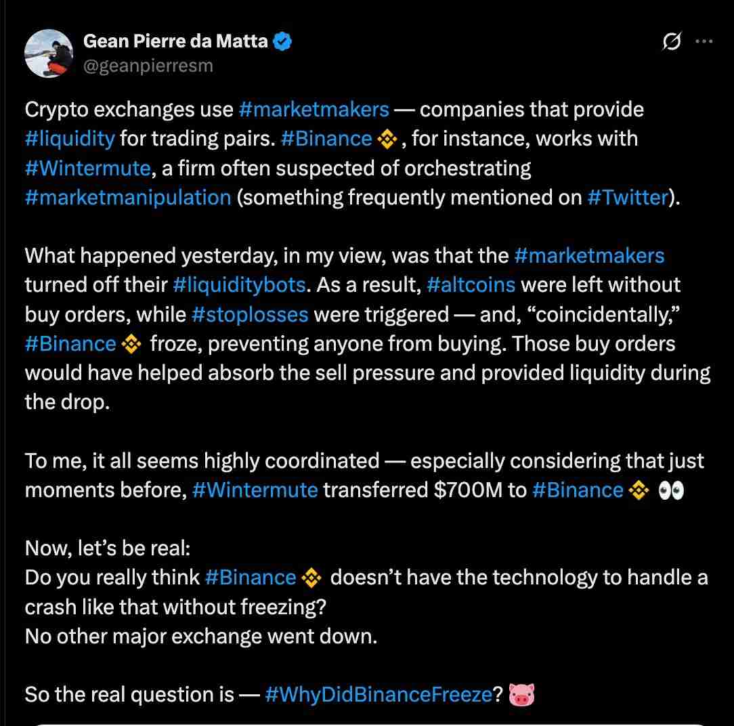Open the #marketmakers hashtag
Screen dimensions: 734x726
click(x=314, y=109)
